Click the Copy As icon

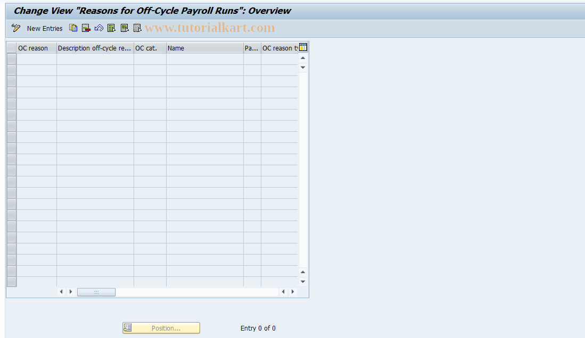(73, 28)
